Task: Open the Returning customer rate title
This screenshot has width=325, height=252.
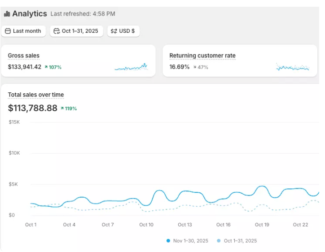Action: pyautogui.click(x=202, y=56)
